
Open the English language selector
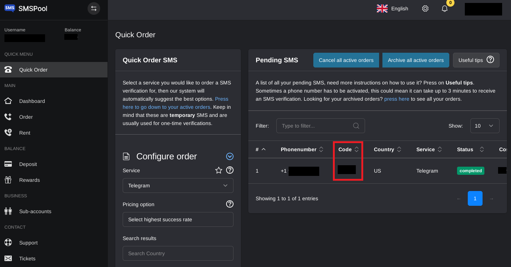(x=392, y=8)
